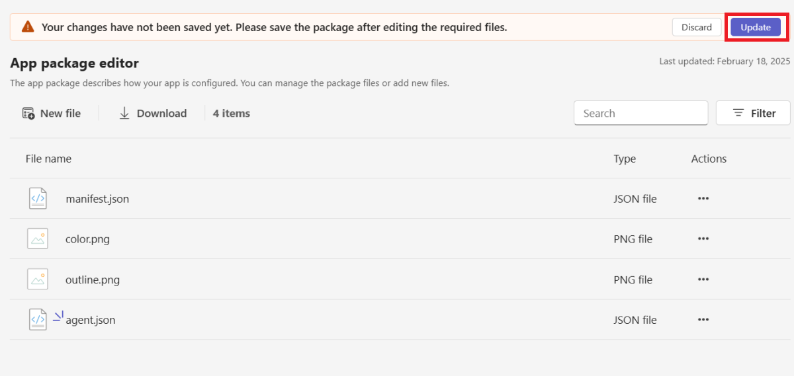This screenshot has height=376, width=794.
Task: Create a New file
Action: (52, 114)
